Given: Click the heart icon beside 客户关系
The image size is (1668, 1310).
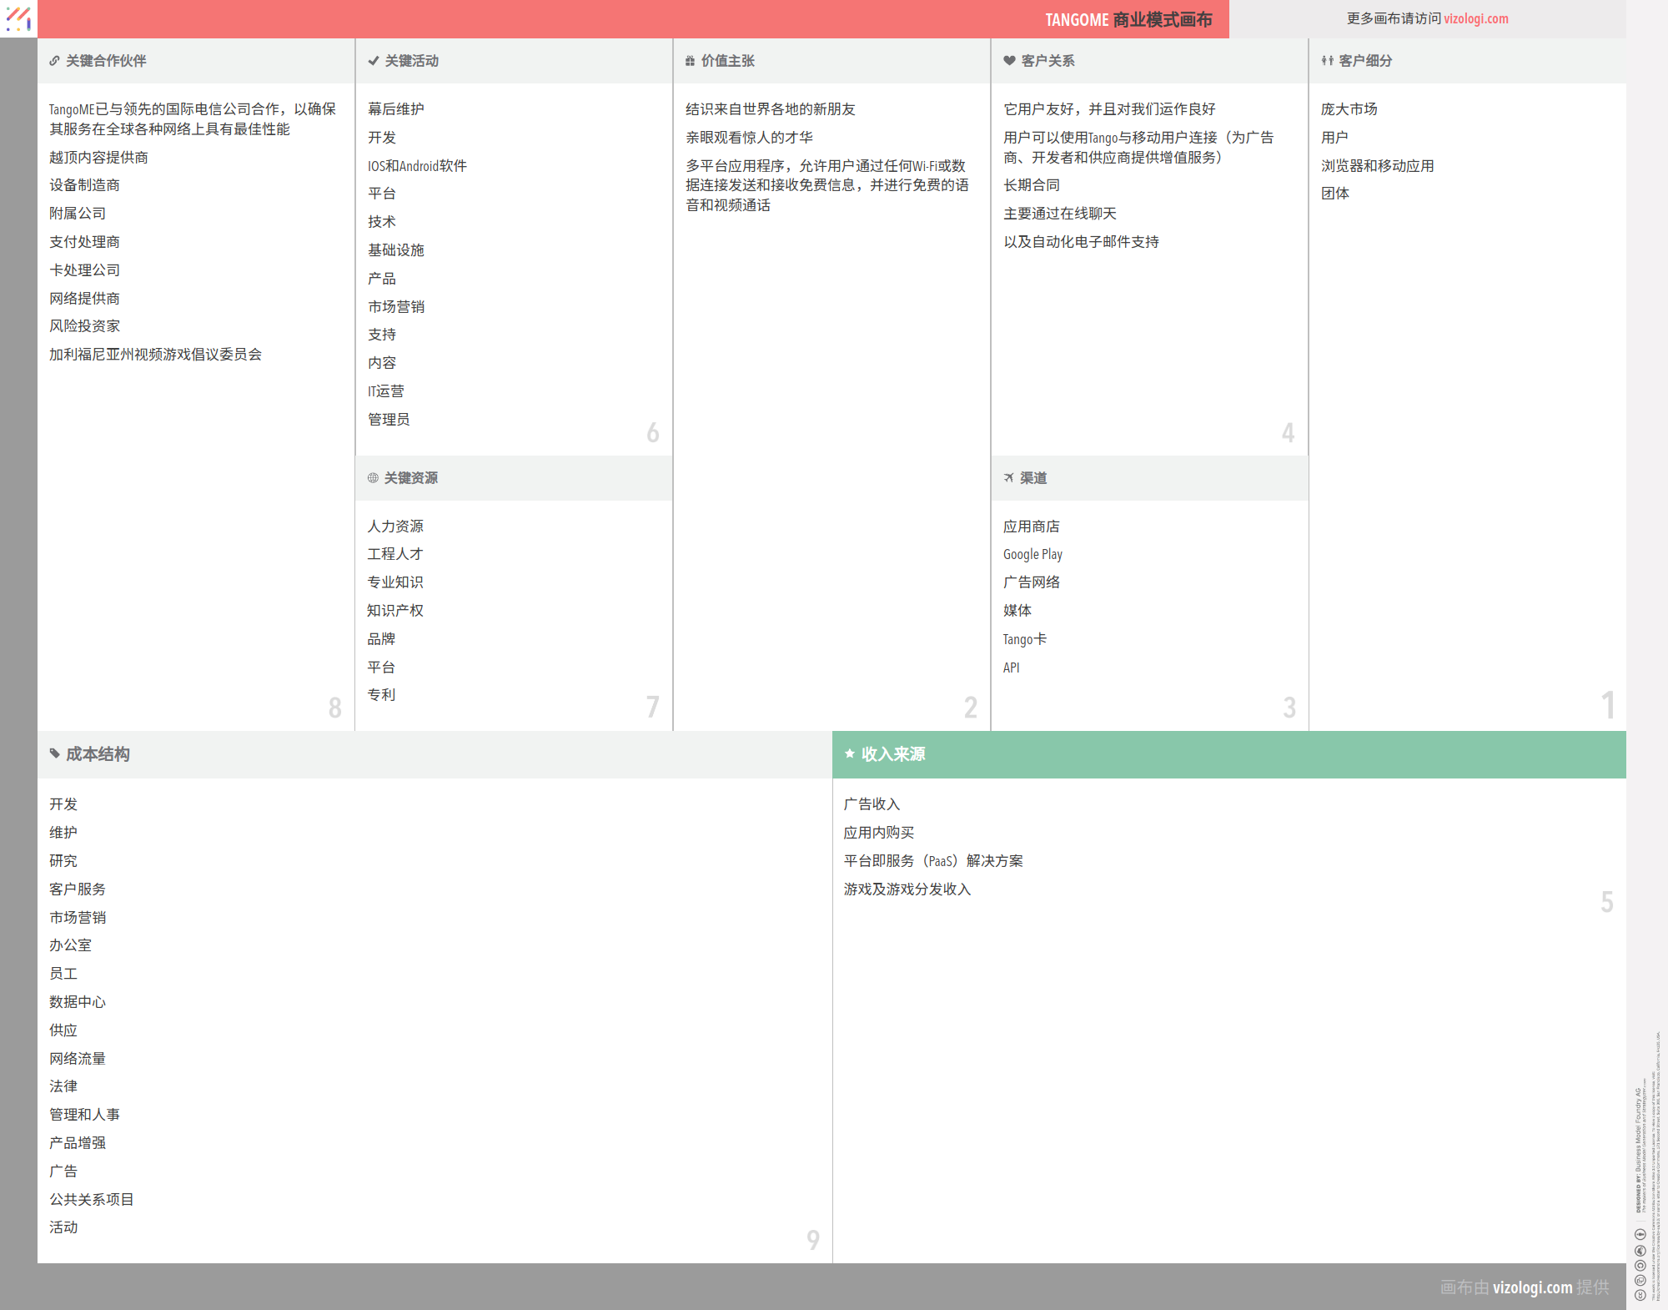Looking at the screenshot, I should (1009, 61).
